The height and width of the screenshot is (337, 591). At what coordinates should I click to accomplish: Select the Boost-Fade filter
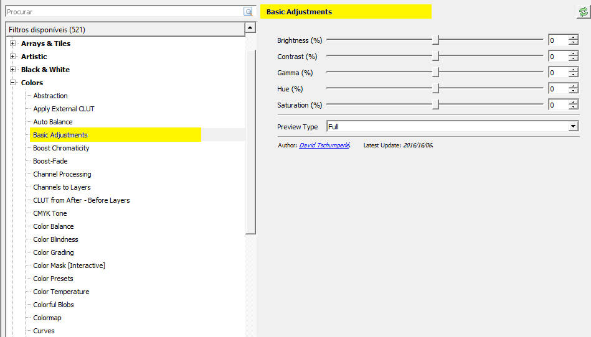[x=50, y=161]
